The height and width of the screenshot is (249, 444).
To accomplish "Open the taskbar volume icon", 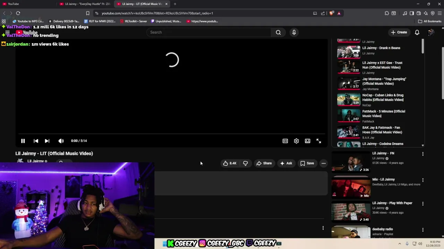I will (420, 244).
